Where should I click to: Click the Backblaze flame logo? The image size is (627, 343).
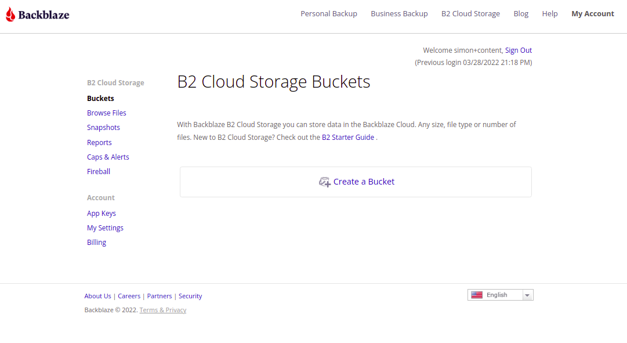pos(10,15)
